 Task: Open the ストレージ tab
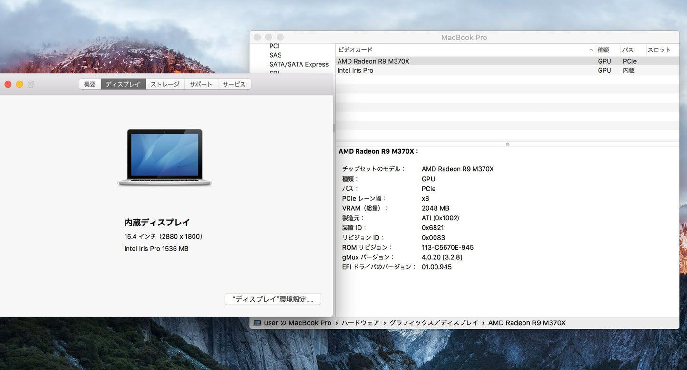[x=165, y=84]
